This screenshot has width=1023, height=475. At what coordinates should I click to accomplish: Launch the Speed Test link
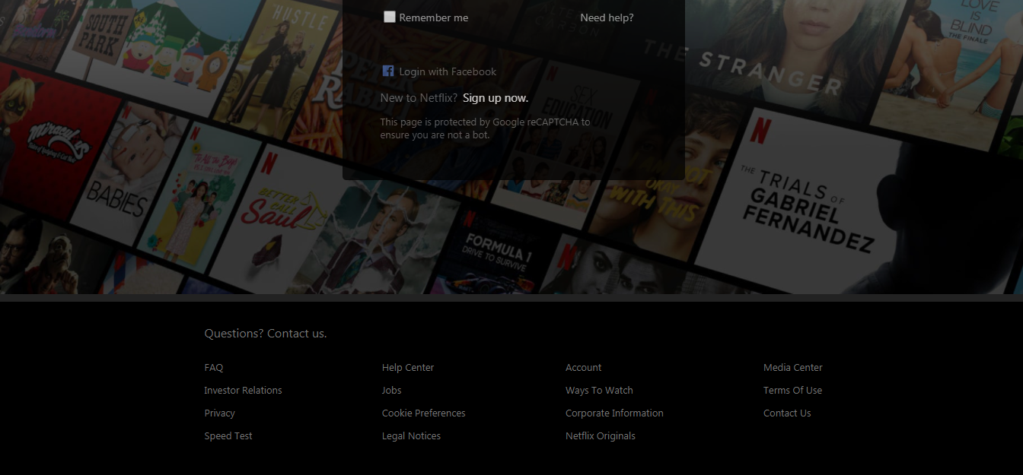coord(228,436)
